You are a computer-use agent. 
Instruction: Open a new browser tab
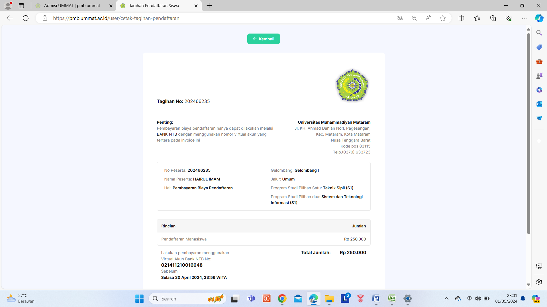[209, 6]
